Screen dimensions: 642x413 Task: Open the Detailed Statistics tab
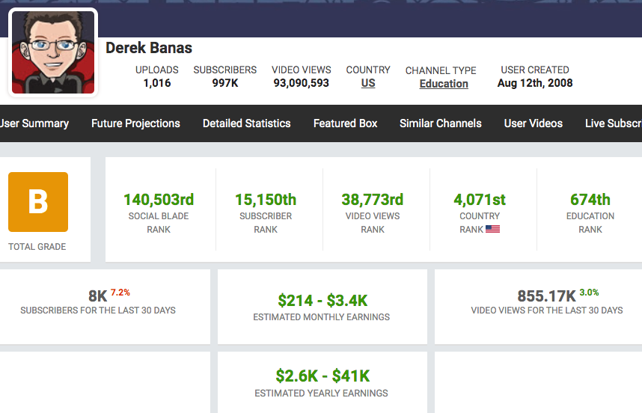click(246, 123)
